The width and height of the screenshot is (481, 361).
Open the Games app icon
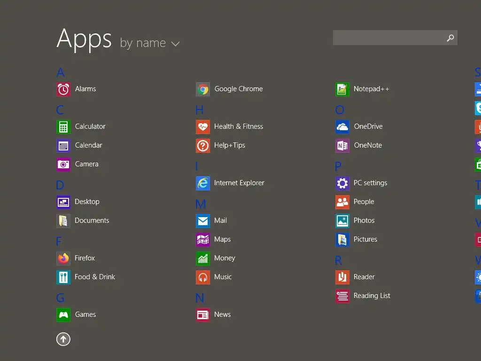(x=63, y=314)
